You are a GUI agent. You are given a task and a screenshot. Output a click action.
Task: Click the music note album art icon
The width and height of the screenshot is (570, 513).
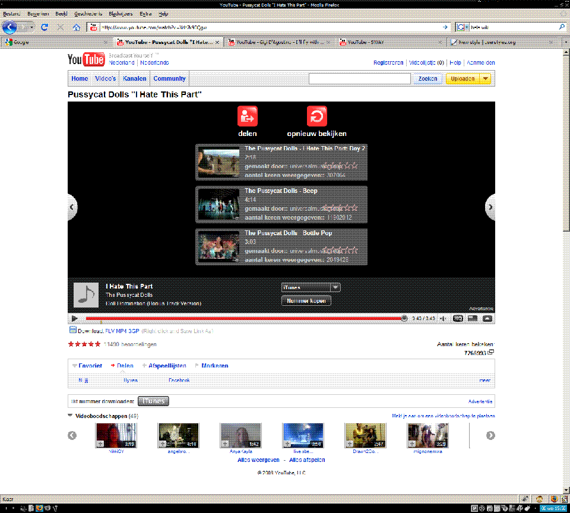(x=86, y=295)
